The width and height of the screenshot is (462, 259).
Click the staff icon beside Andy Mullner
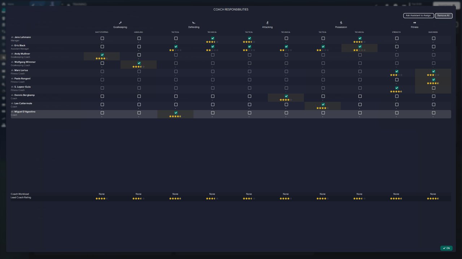coord(13,54)
